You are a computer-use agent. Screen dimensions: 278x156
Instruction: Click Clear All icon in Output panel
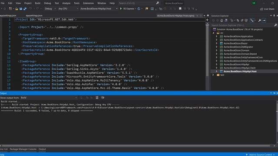tap(97, 97)
